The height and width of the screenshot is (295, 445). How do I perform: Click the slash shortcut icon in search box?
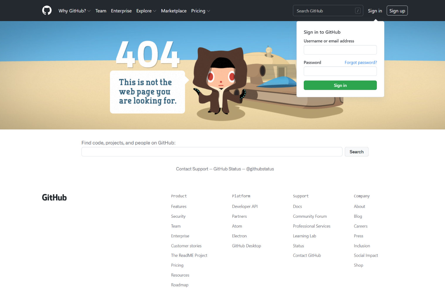358,11
